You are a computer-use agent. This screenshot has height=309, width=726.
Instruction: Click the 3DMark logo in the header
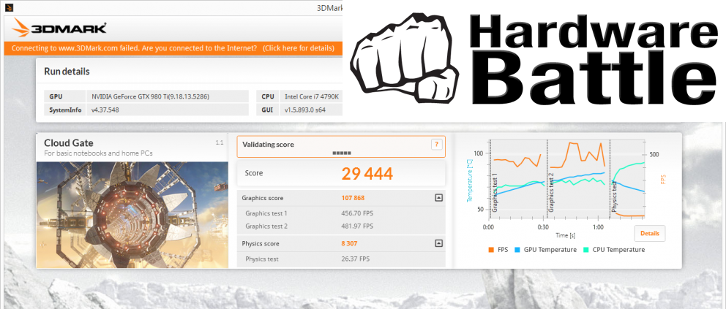60,29
